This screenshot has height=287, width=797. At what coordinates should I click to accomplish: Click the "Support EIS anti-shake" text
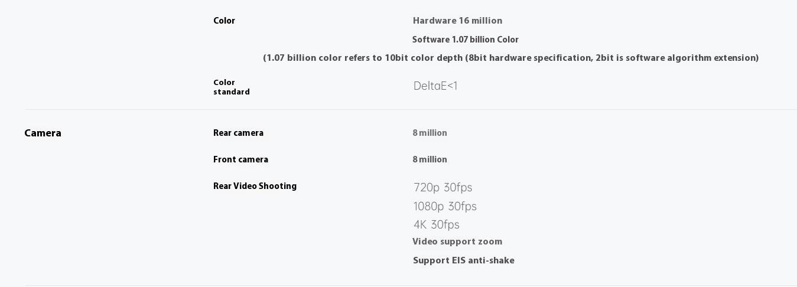pos(463,260)
